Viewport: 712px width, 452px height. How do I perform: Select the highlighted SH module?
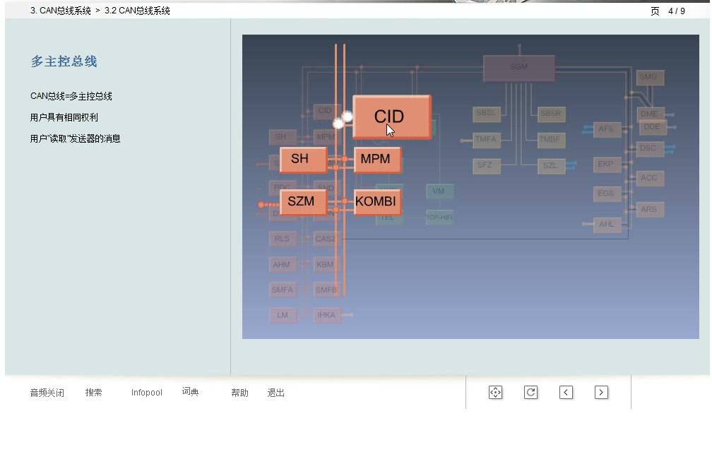[x=303, y=160]
